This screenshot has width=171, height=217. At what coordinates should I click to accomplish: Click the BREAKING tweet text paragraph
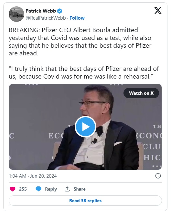click(80, 42)
